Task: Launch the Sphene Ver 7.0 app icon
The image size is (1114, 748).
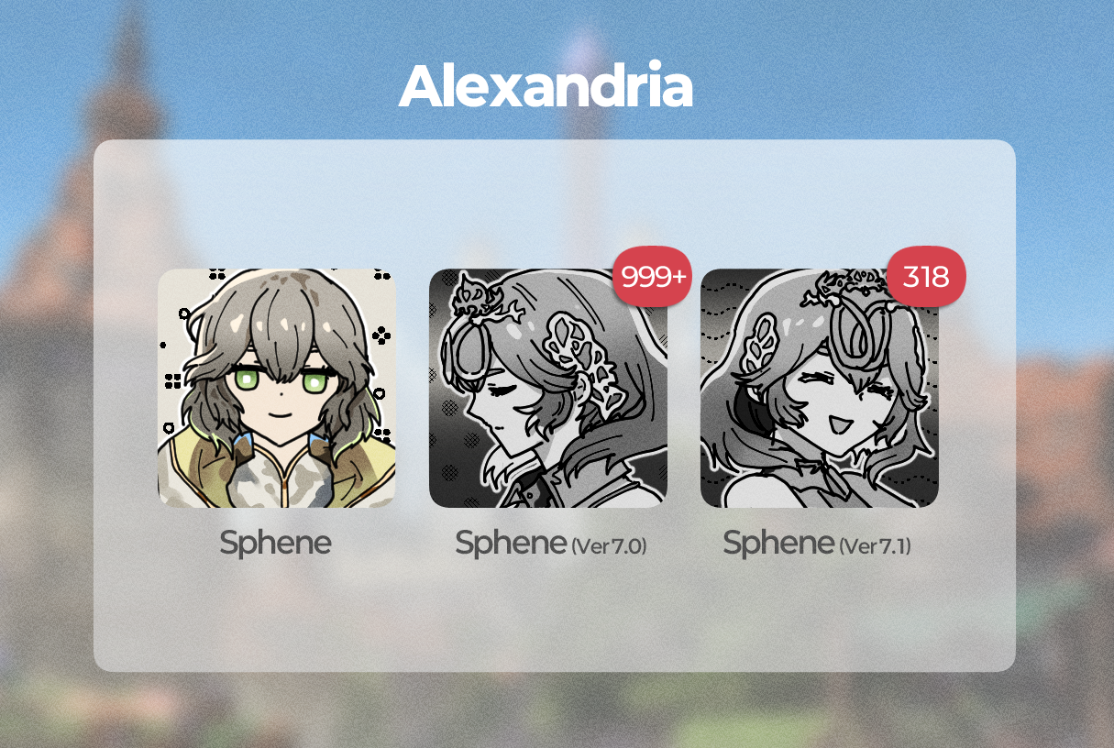Action: coord(548,388)
